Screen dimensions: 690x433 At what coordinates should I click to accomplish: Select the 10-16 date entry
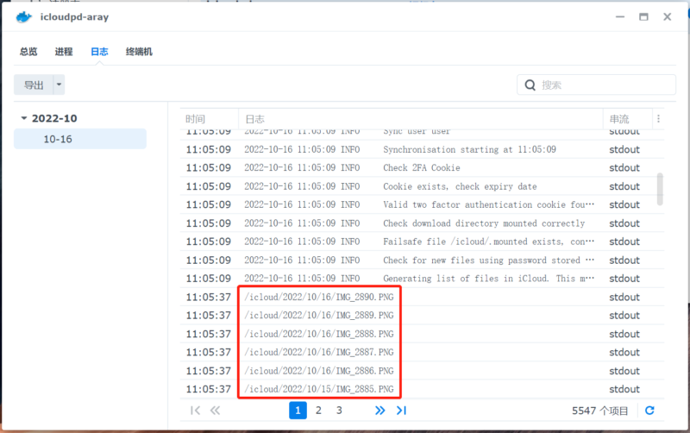(x=80, y=139)
